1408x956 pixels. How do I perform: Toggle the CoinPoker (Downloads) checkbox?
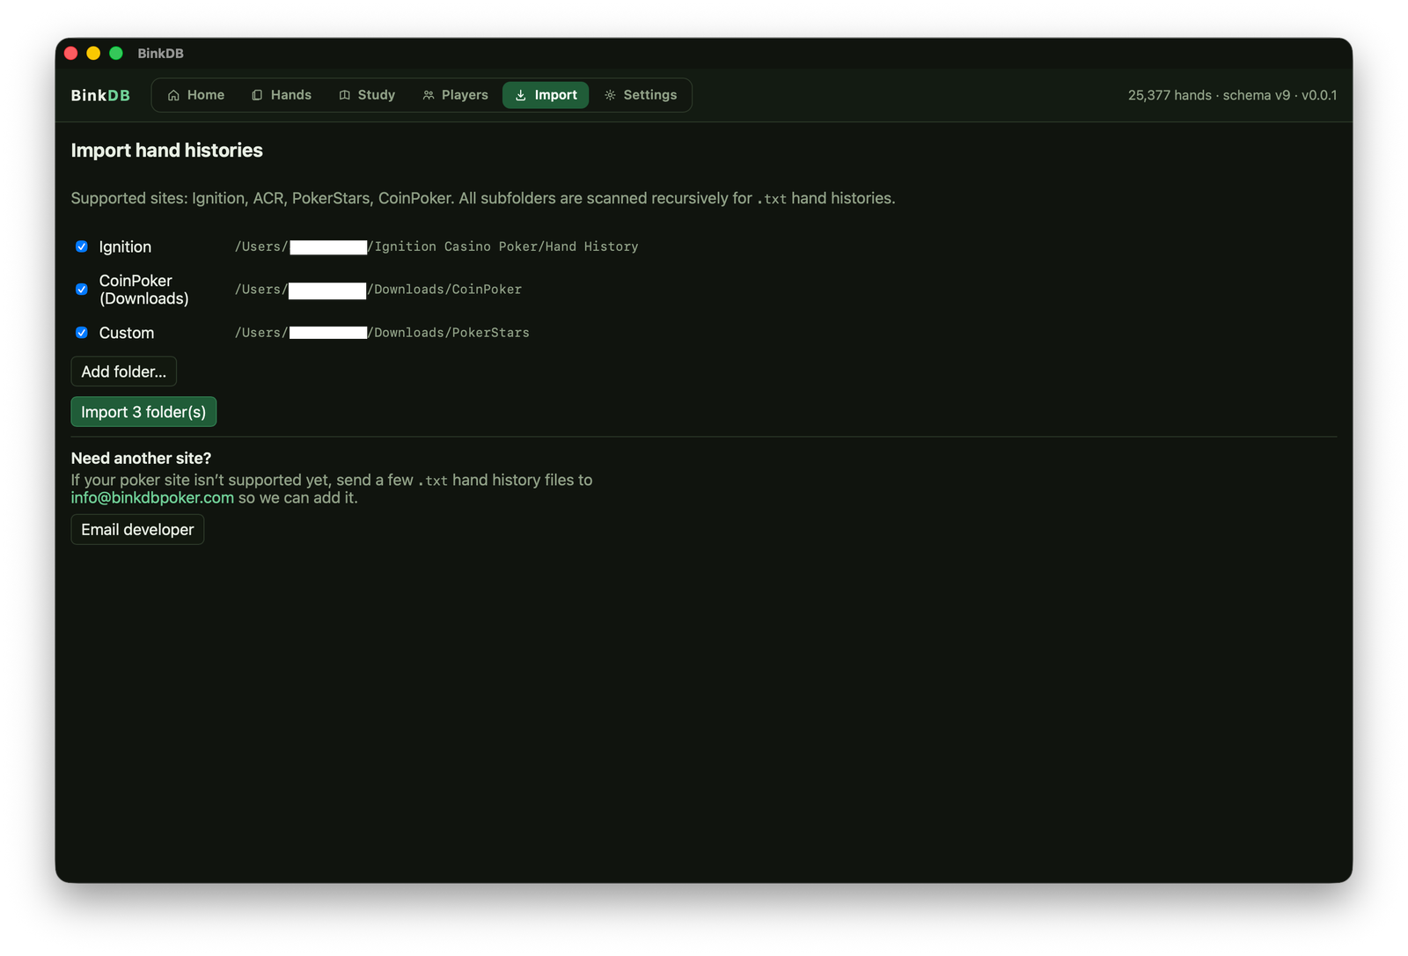pyautogui.click(x=82, y=290)
